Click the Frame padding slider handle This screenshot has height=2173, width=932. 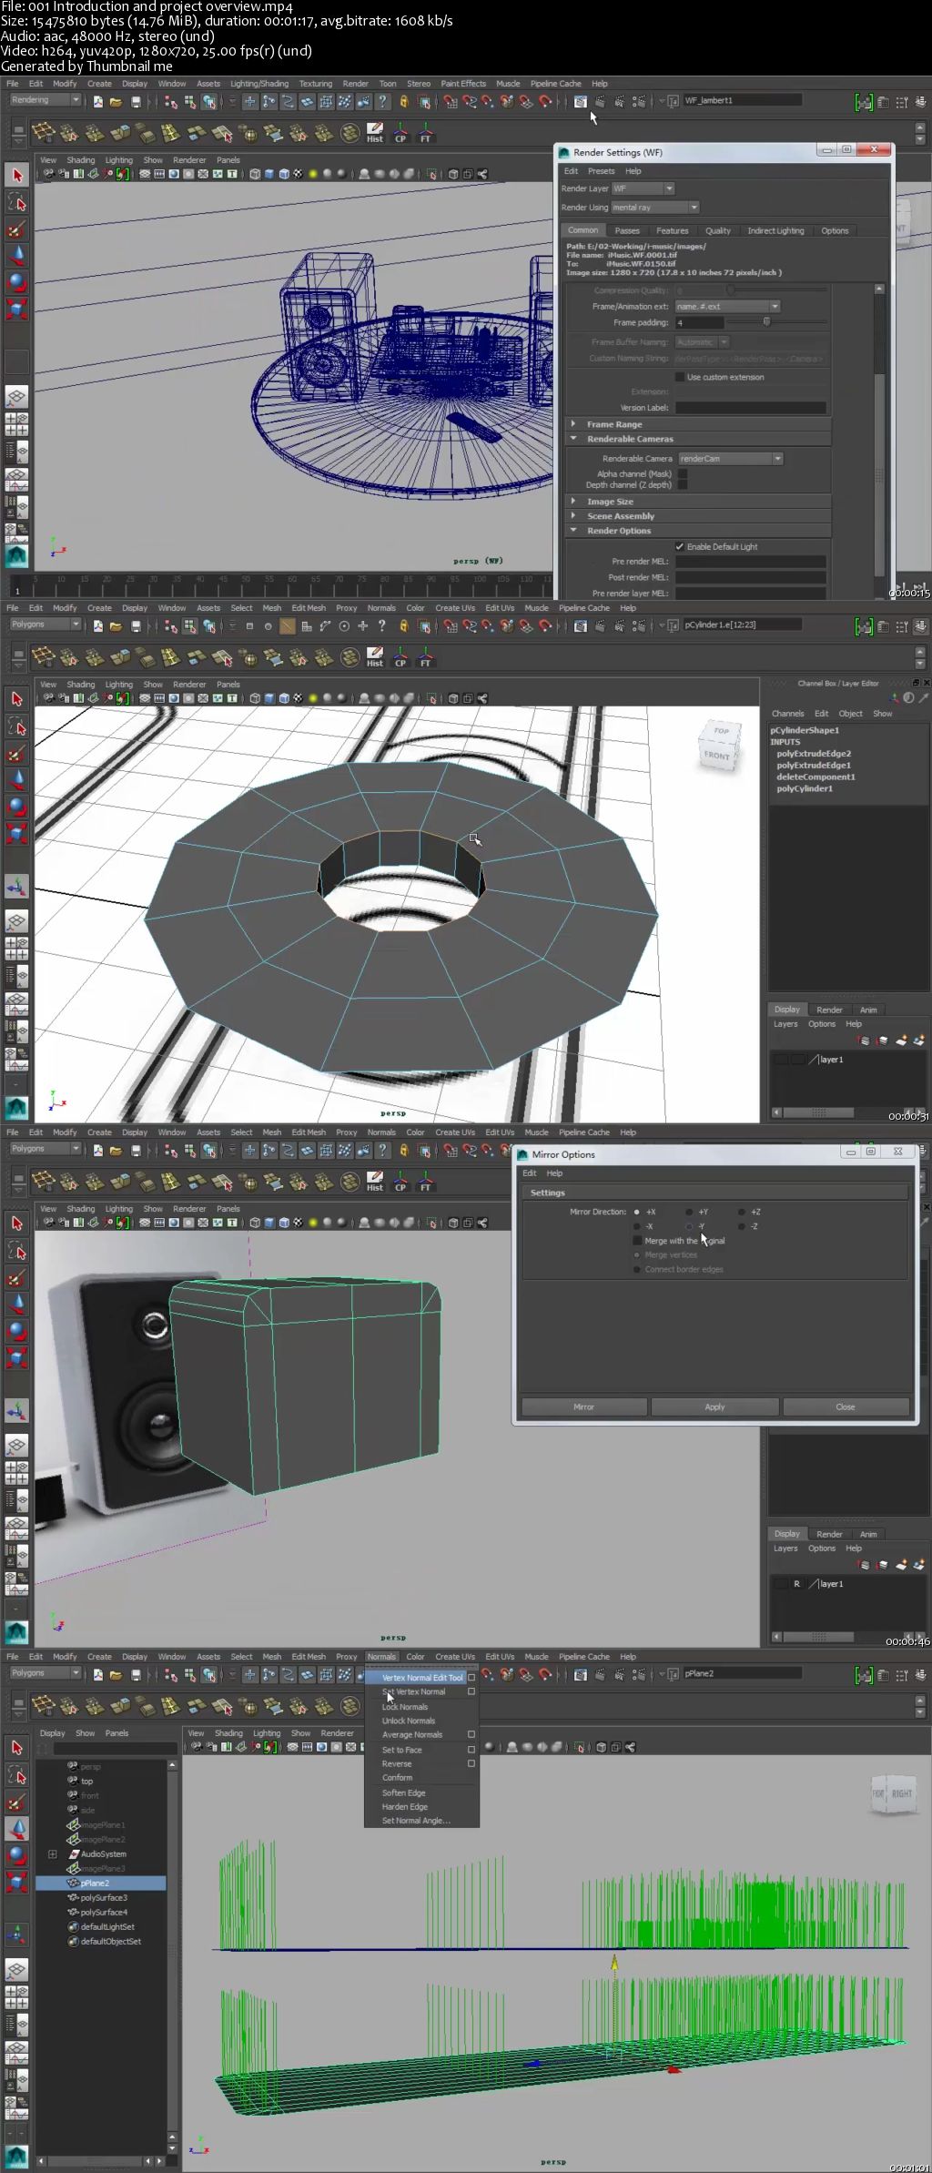766,322
